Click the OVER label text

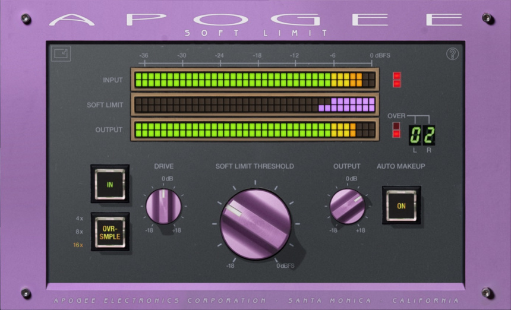396,116
